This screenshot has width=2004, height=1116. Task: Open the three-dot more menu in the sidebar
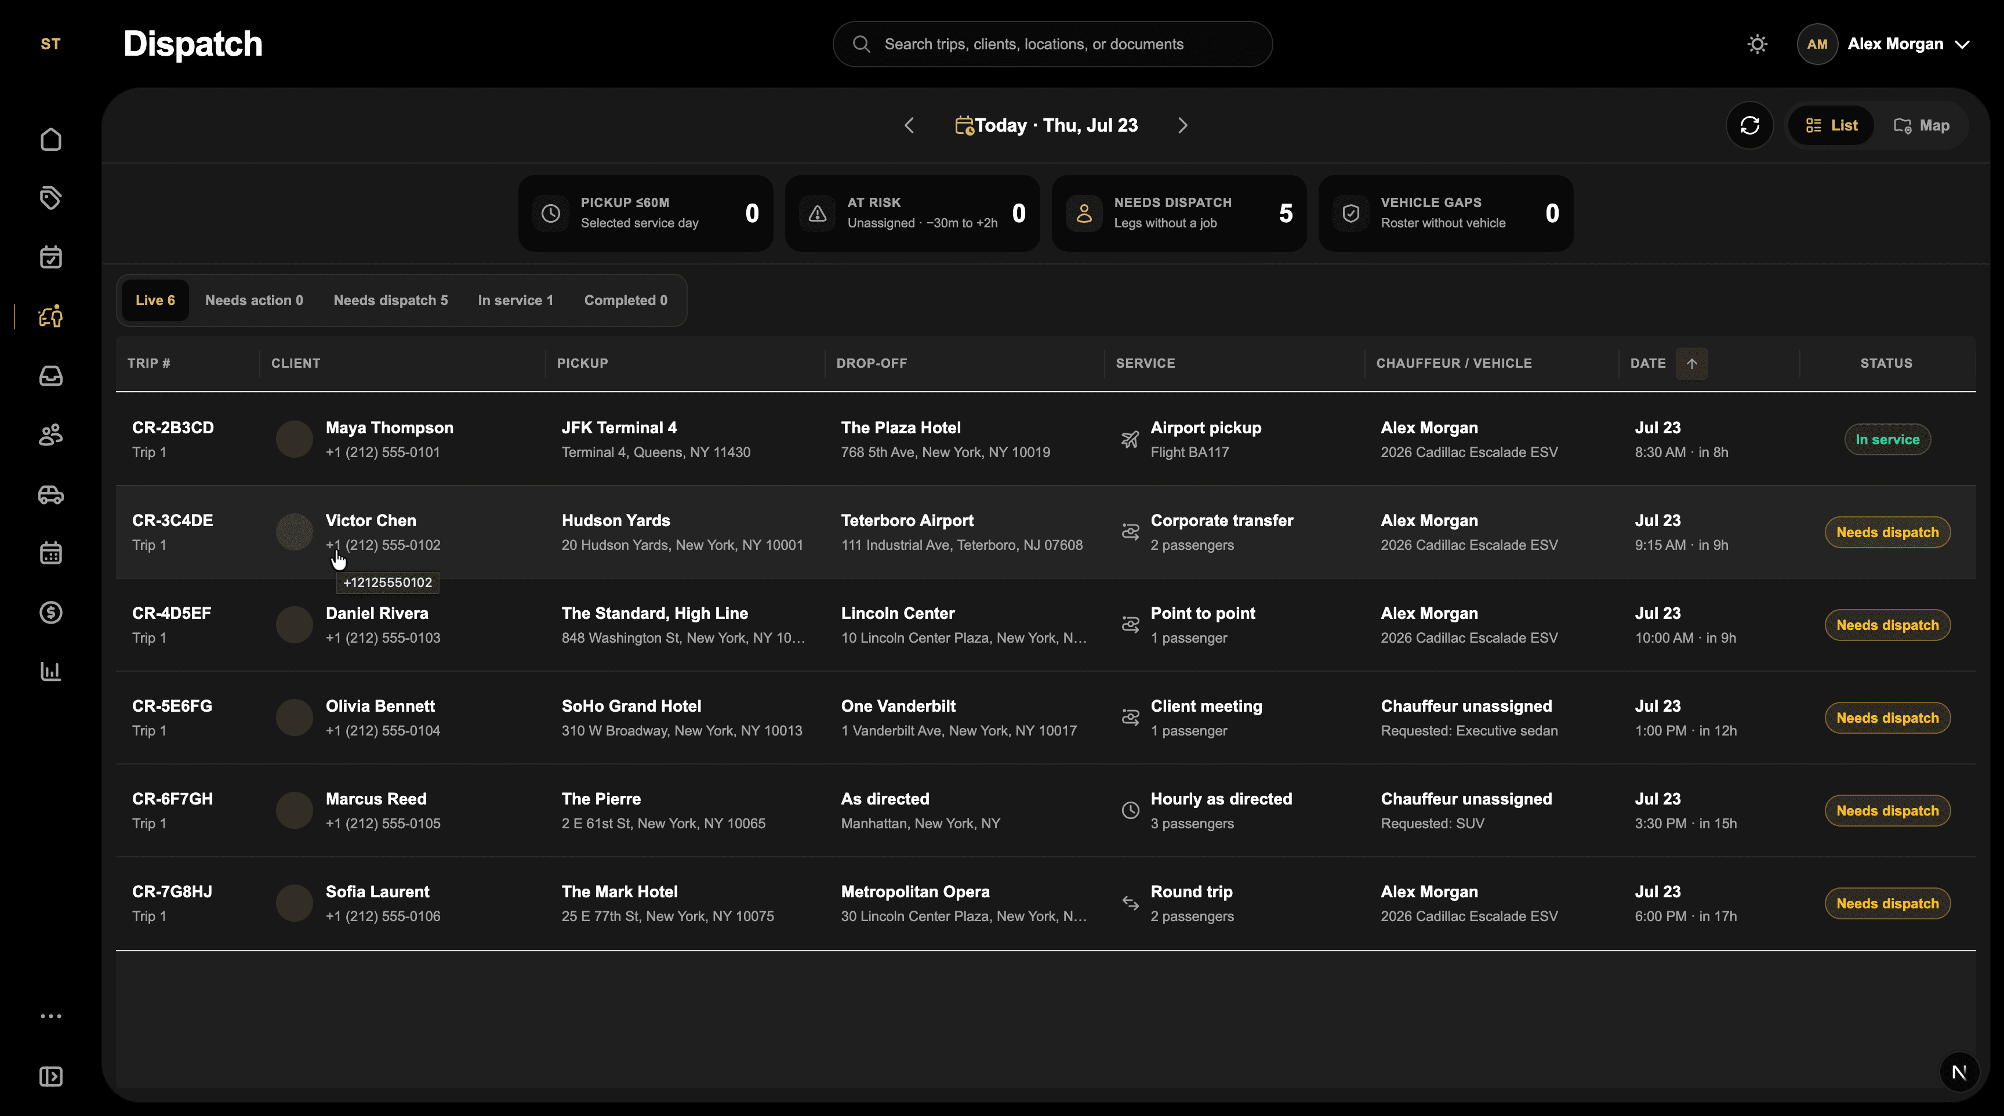point(50,1016)
